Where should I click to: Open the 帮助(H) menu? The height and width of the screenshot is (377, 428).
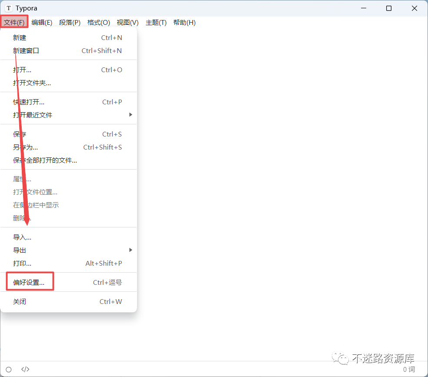(184, 22)
